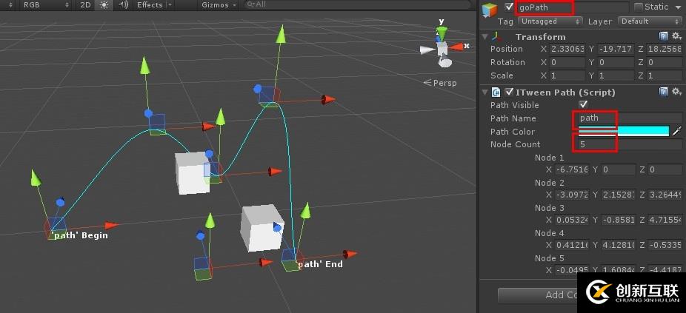Open ITween Path script gear settings
The image size is (686, 313).
pyautogui.click(x=676, y=92)
